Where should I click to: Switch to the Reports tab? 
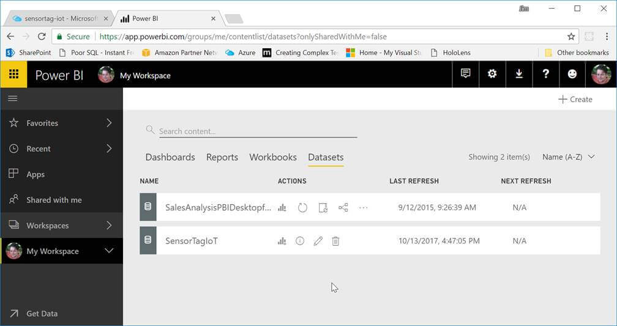[x=222, y=157]
